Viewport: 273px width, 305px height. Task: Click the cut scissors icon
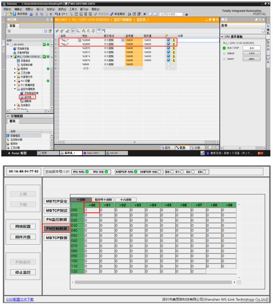[37, 14]
